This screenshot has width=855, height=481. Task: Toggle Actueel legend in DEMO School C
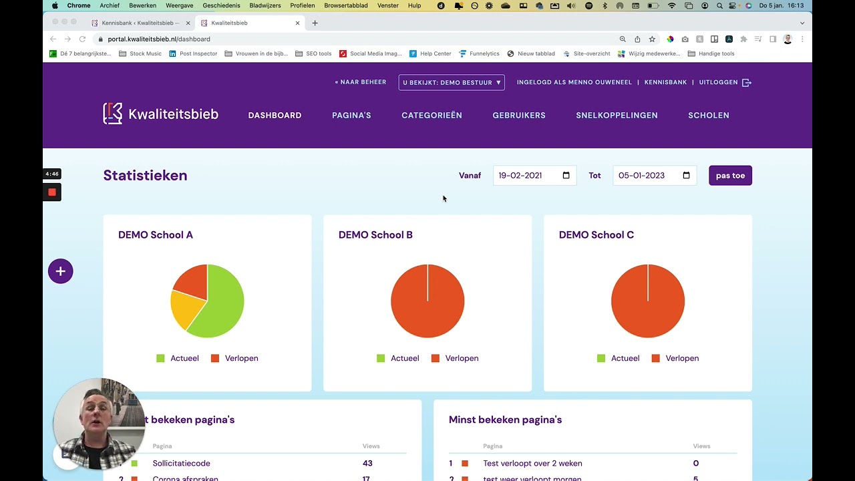pyautogui.click(x=619, y=358)
